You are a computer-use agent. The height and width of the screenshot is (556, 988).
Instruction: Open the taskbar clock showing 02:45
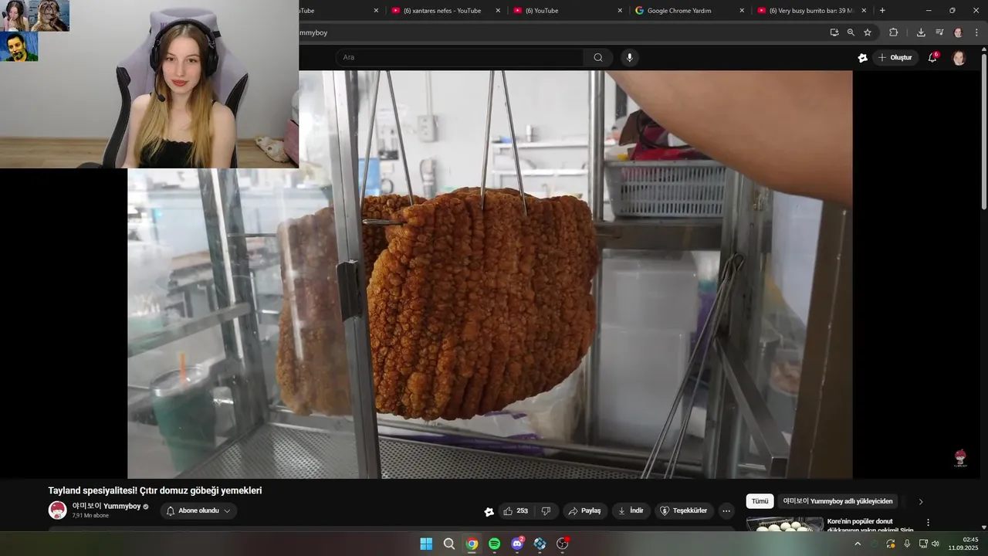pyautogui.click(x=963, y=544)
